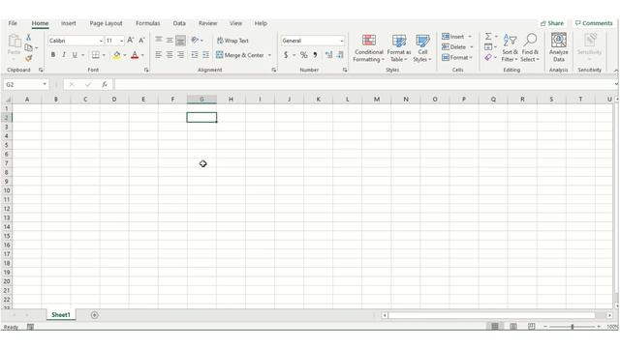Click in the formula bar
The image size is (620, 348).
pos(364,84)
